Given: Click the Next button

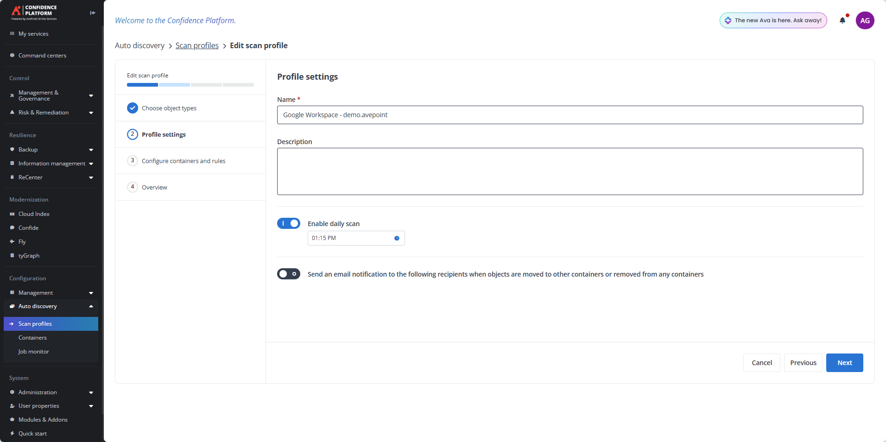Looking at the screenshot, I should pyautogui.click(x=844, y=363).
